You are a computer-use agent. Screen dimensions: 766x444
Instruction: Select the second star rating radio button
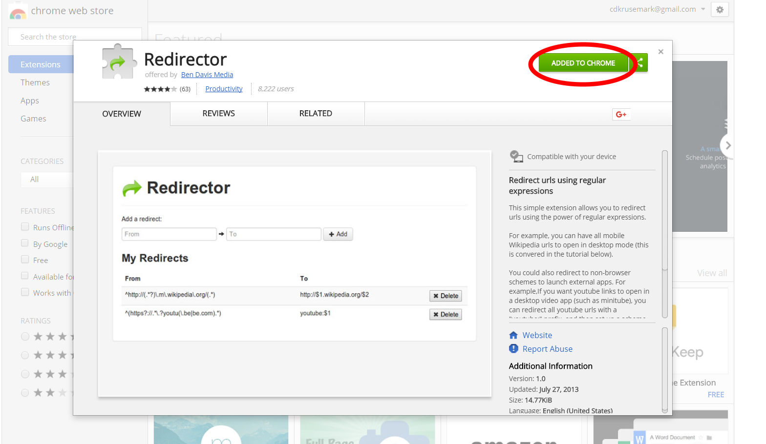pos(25,355)
